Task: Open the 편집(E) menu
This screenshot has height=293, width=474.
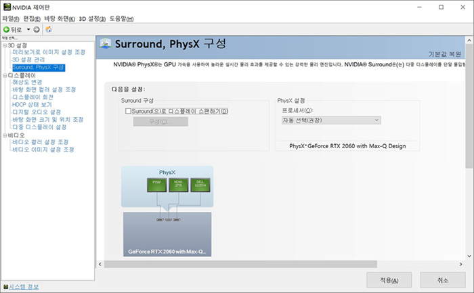Action: 32,19
